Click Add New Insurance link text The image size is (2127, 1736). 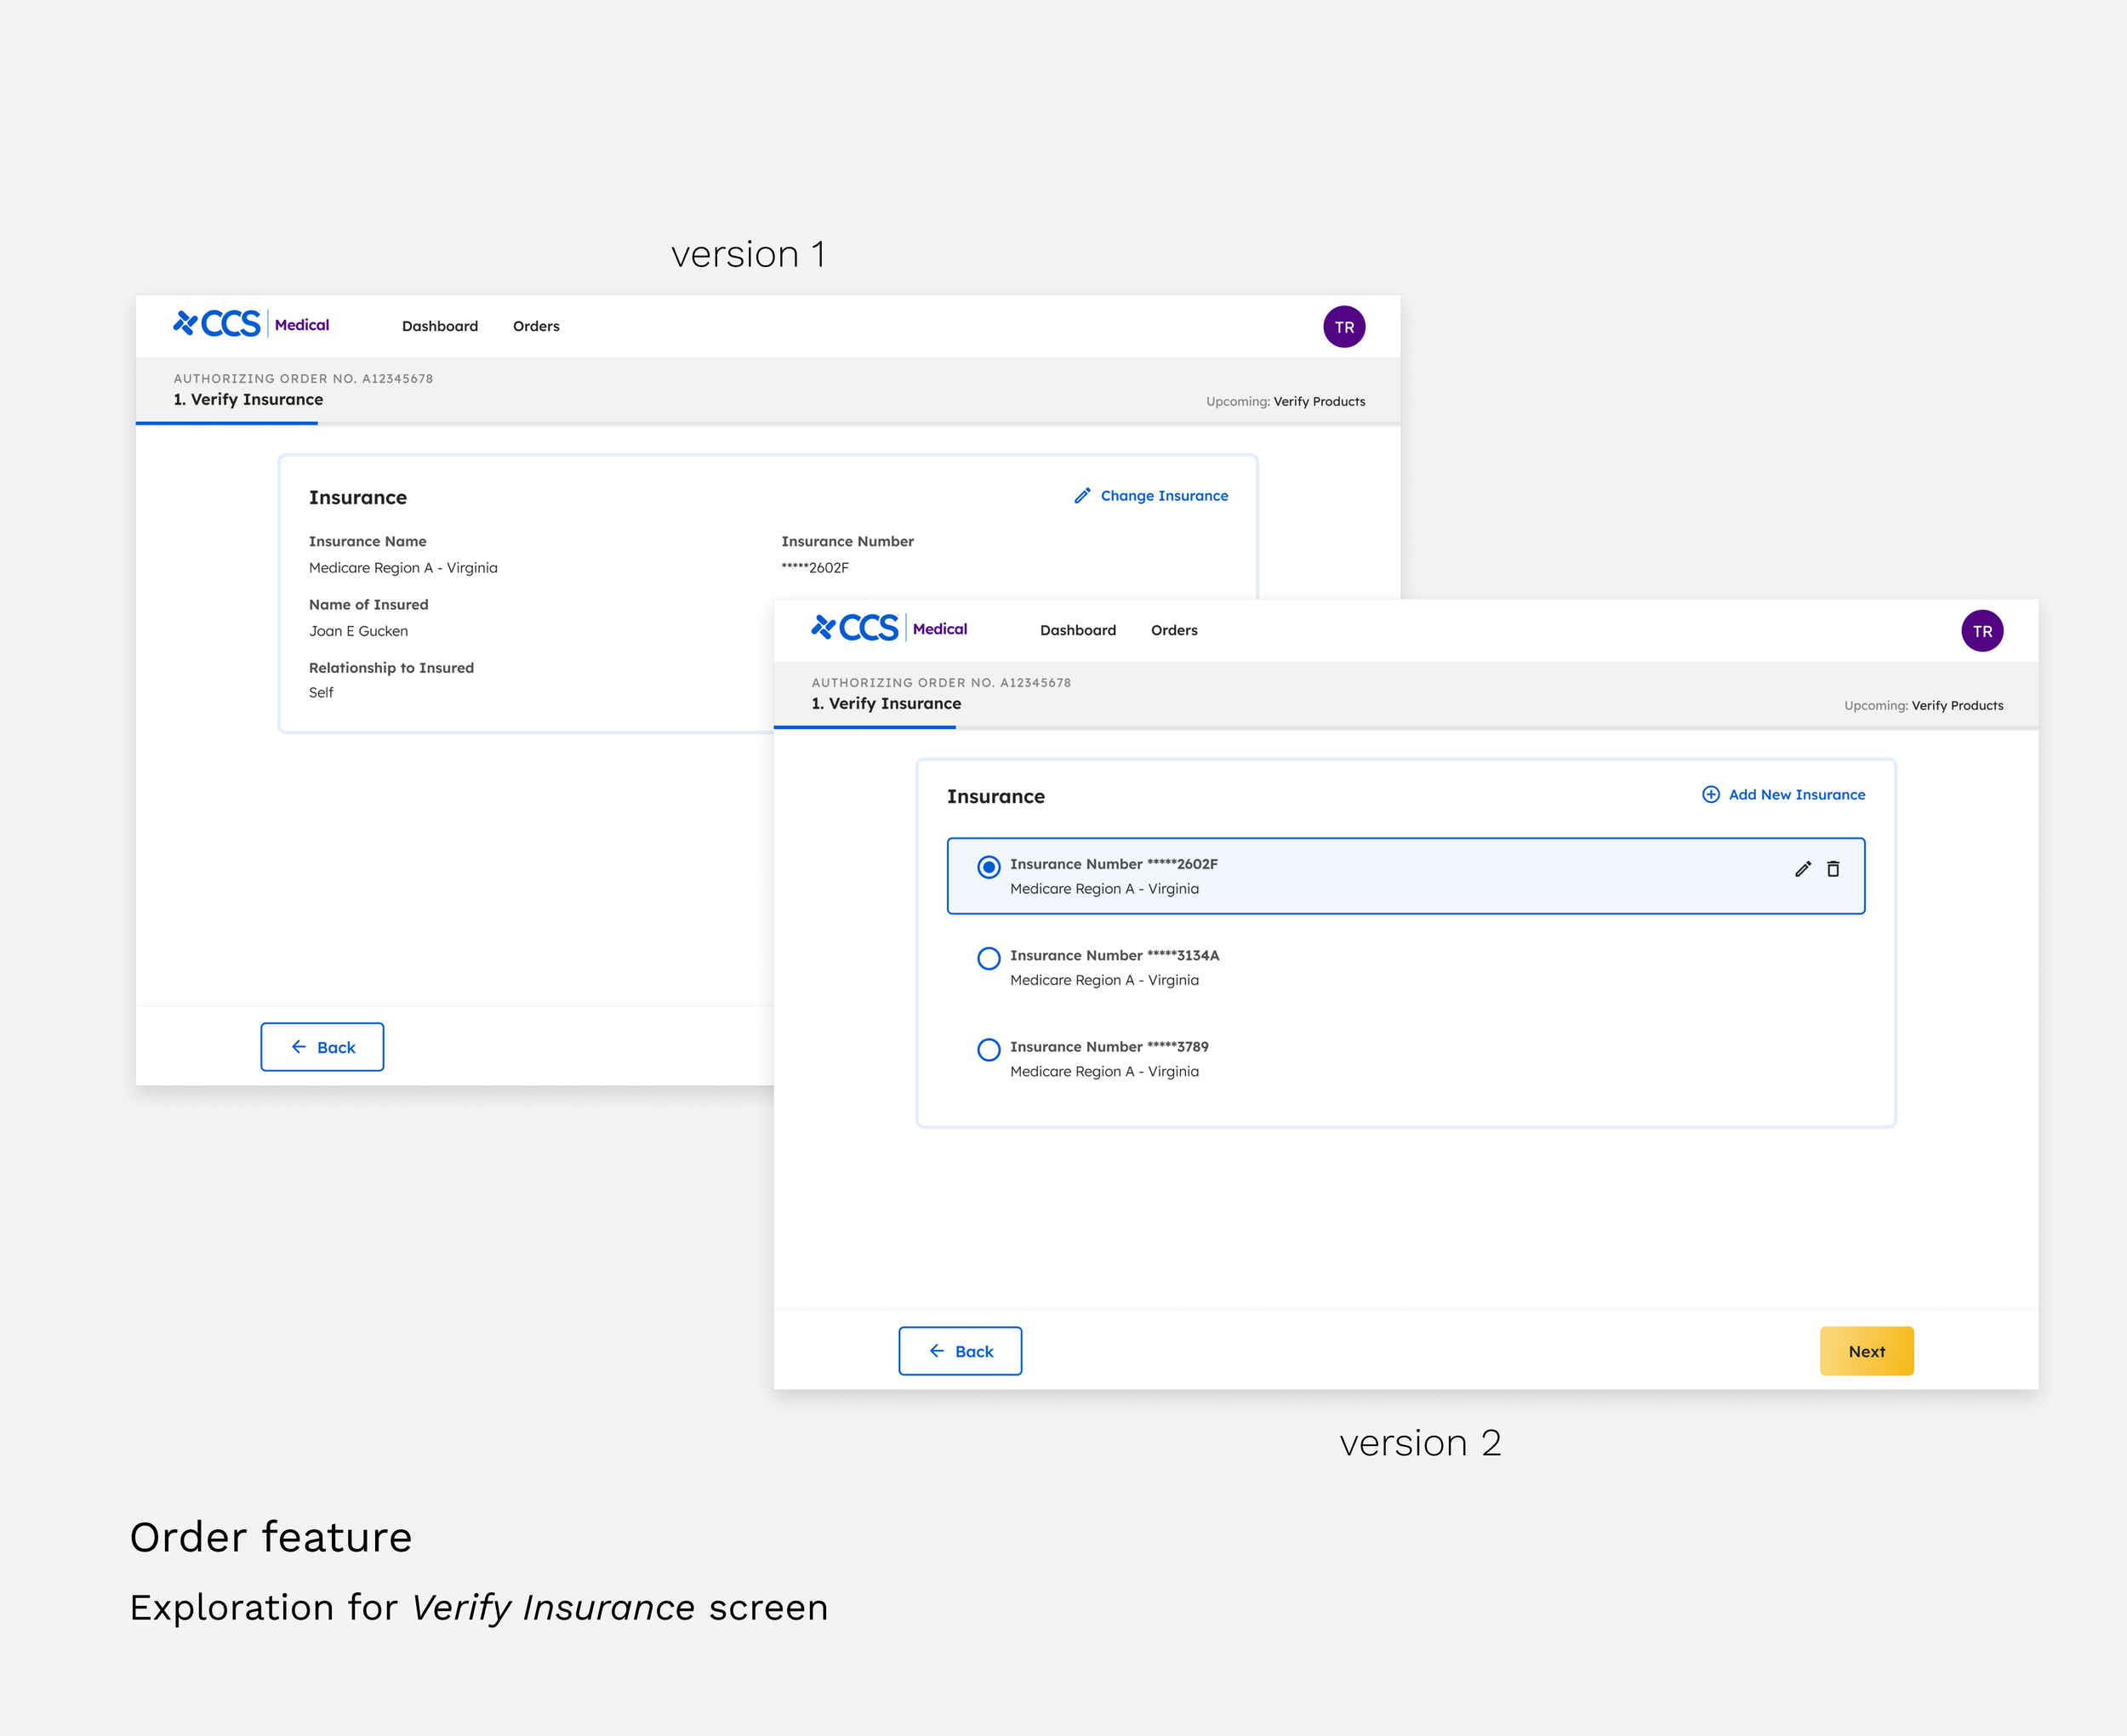pyautogui.click(x=1796, y=794)
